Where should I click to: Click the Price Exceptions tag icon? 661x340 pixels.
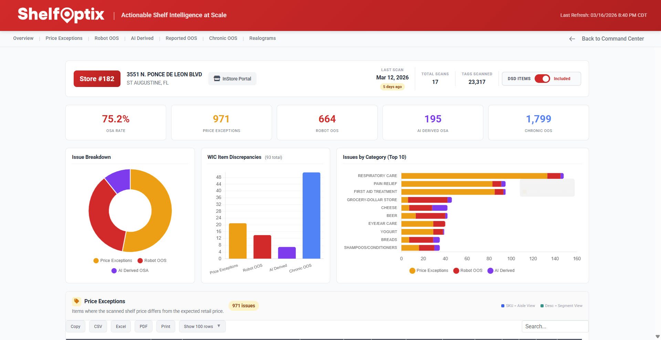tap(76, 301)
